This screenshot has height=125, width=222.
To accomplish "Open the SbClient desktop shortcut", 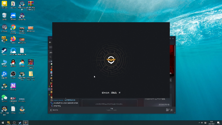I will 13,5.
